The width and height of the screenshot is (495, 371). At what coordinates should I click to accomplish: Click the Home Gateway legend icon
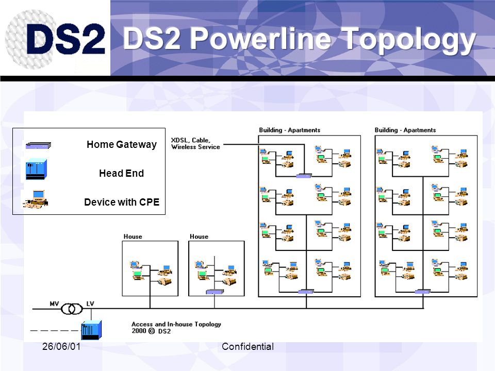(38, 145)
